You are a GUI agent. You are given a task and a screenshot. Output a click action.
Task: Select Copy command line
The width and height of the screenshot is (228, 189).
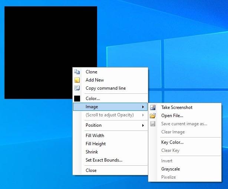[110, 88]
